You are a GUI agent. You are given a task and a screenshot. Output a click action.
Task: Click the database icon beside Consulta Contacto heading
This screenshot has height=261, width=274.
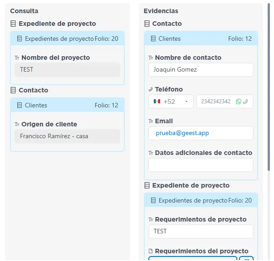[13, 90]
